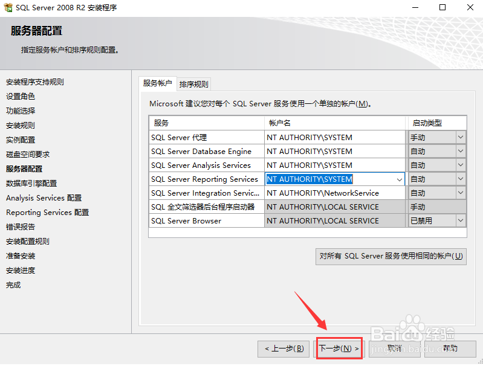Click 对所有 SQL Server 服务使用相同的帐户 button
Viewport: 483px width, 366px height.
(391, 256)
